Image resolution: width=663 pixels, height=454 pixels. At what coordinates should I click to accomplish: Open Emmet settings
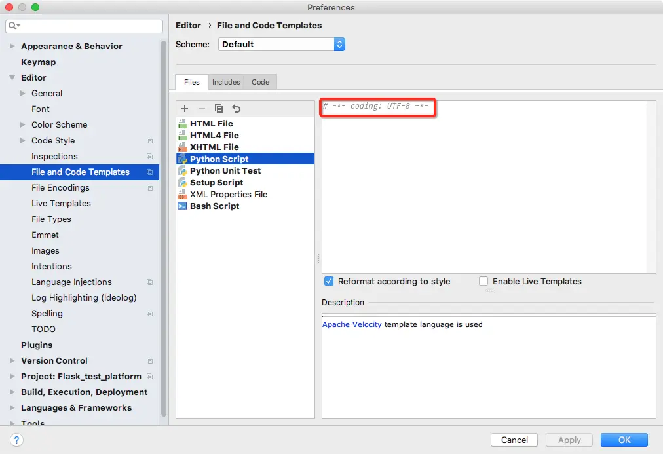[45, 235]
